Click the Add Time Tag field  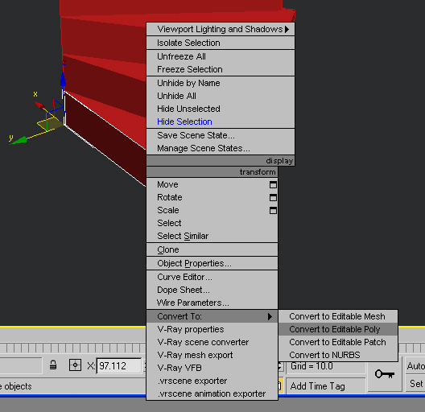pos(325,386)
